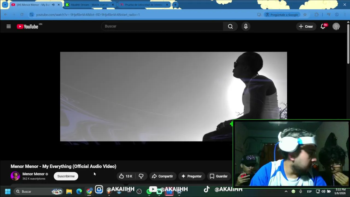Open the Crear create menu
Image resolution: width=350 pixels, height=197 pixels.
(306, 26)
